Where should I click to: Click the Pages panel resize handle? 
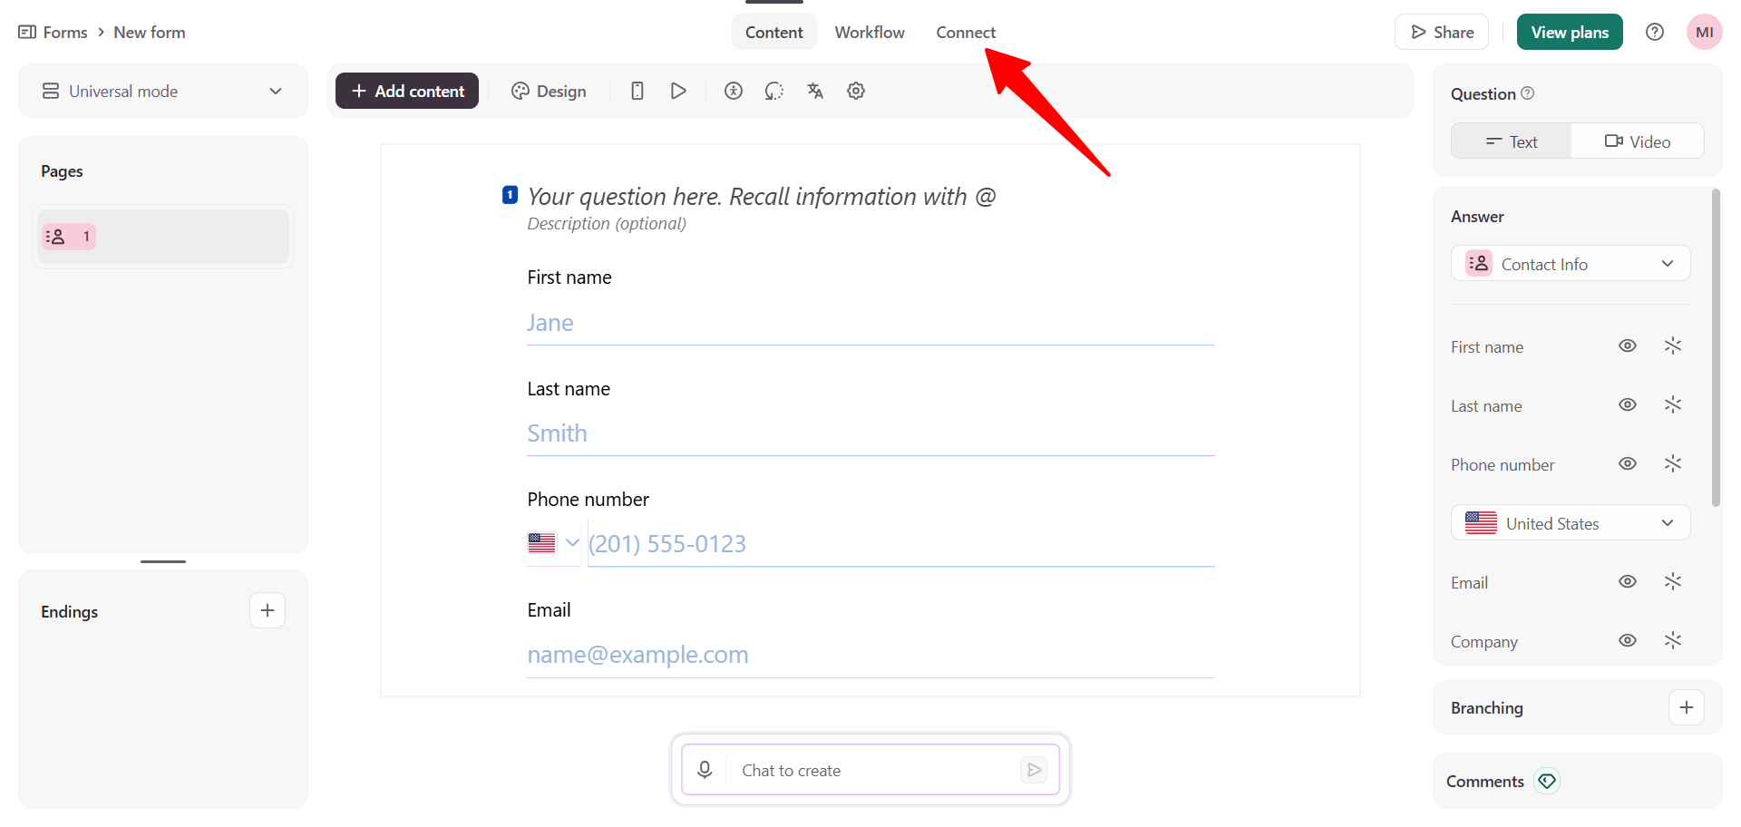[163, 561]
